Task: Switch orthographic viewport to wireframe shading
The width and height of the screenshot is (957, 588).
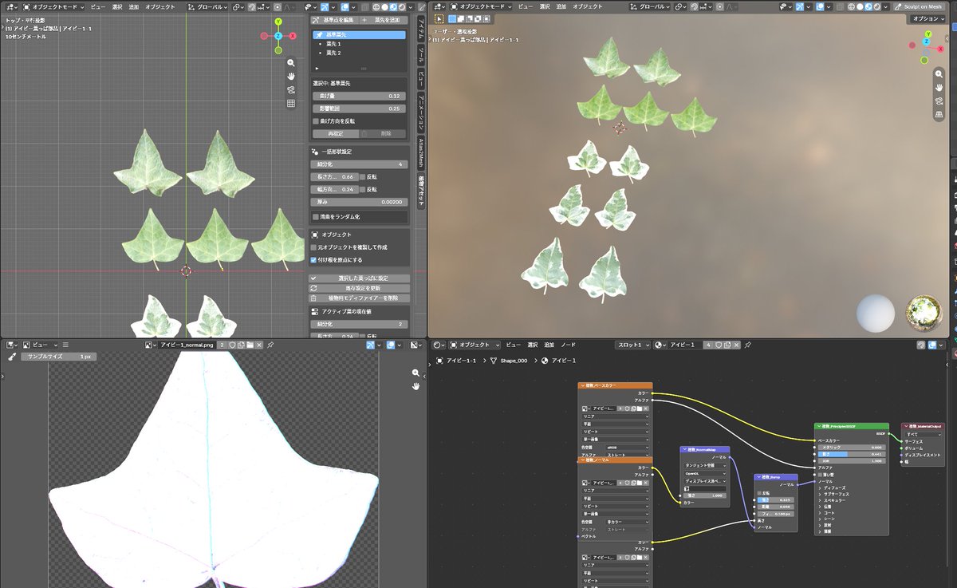Action: tap(376, 6)
